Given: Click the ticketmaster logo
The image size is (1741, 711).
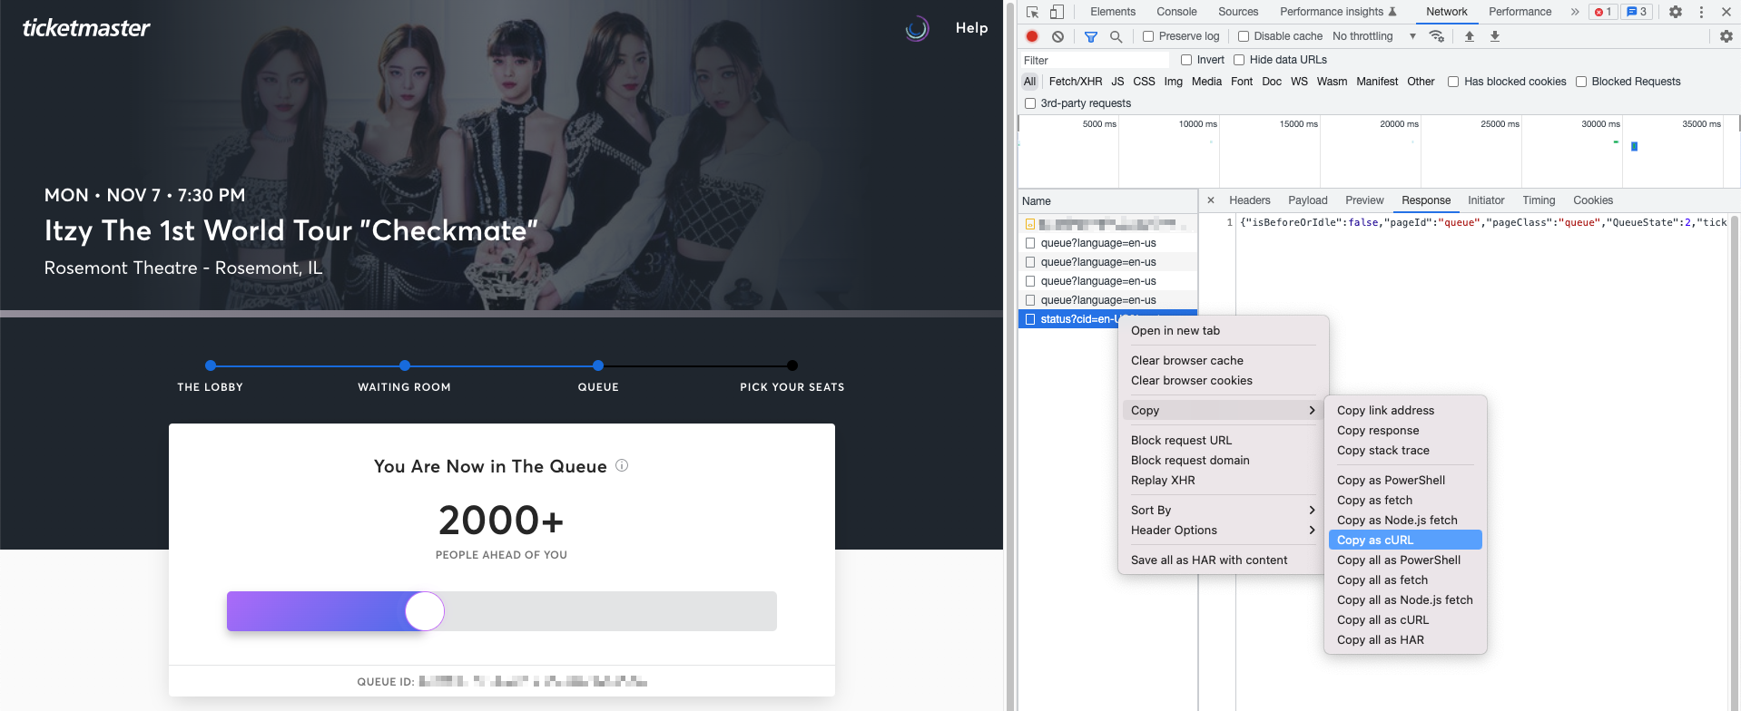Looking at the screenshot, I should click(86, 28).
